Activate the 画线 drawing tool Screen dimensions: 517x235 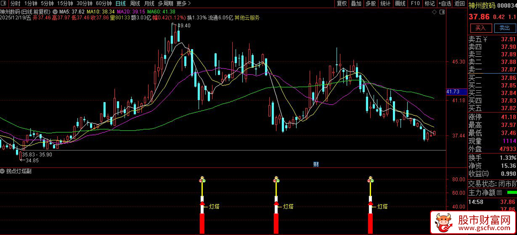pos(400,3)
